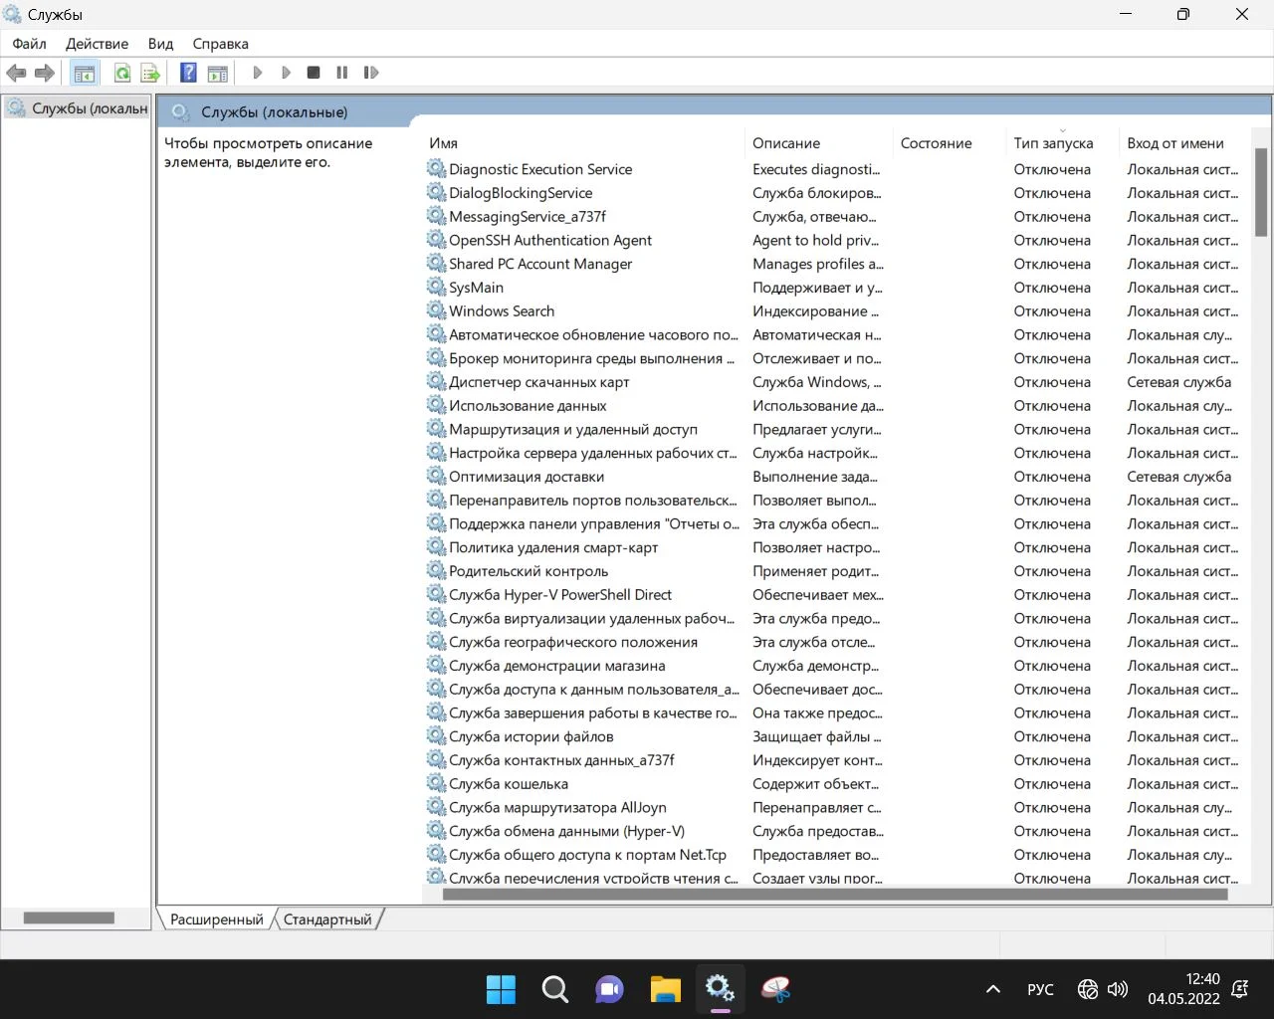
Task: Click the Services gears icon on the taskbar
Action: (x=720, y=989)
